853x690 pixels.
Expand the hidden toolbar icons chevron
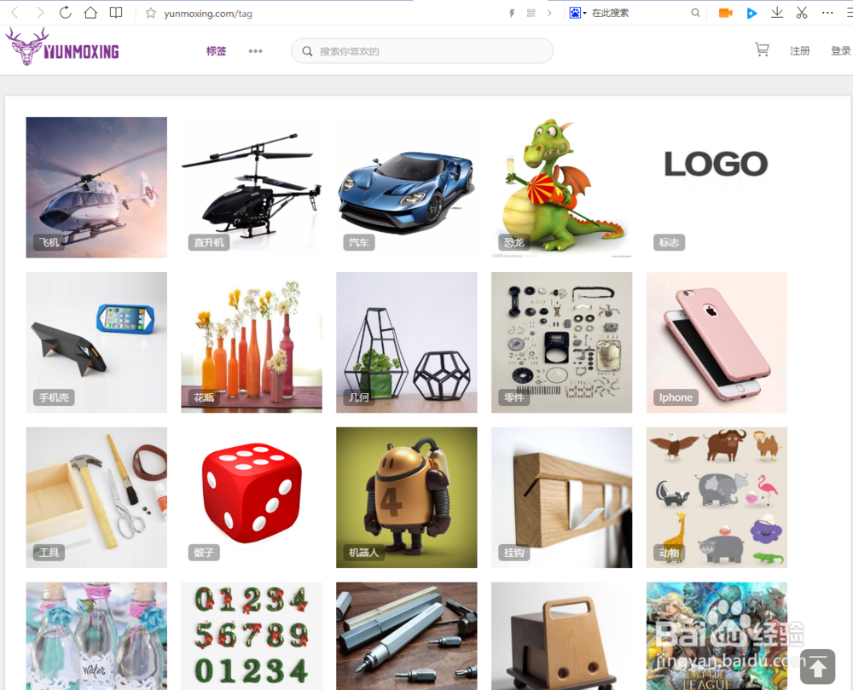[548, 13]
